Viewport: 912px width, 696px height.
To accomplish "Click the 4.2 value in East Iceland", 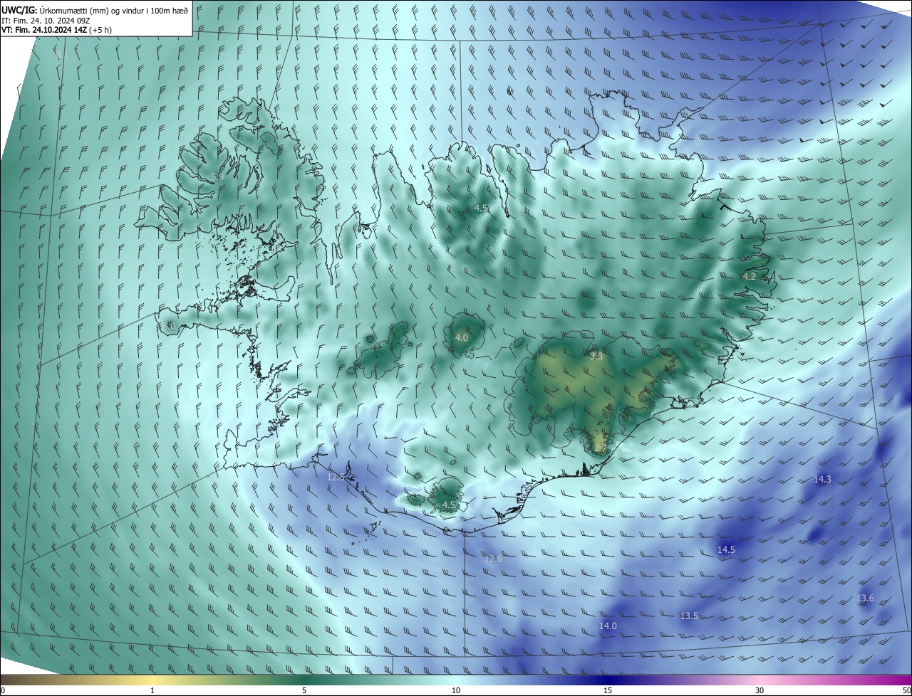I will tap(749, 276).
